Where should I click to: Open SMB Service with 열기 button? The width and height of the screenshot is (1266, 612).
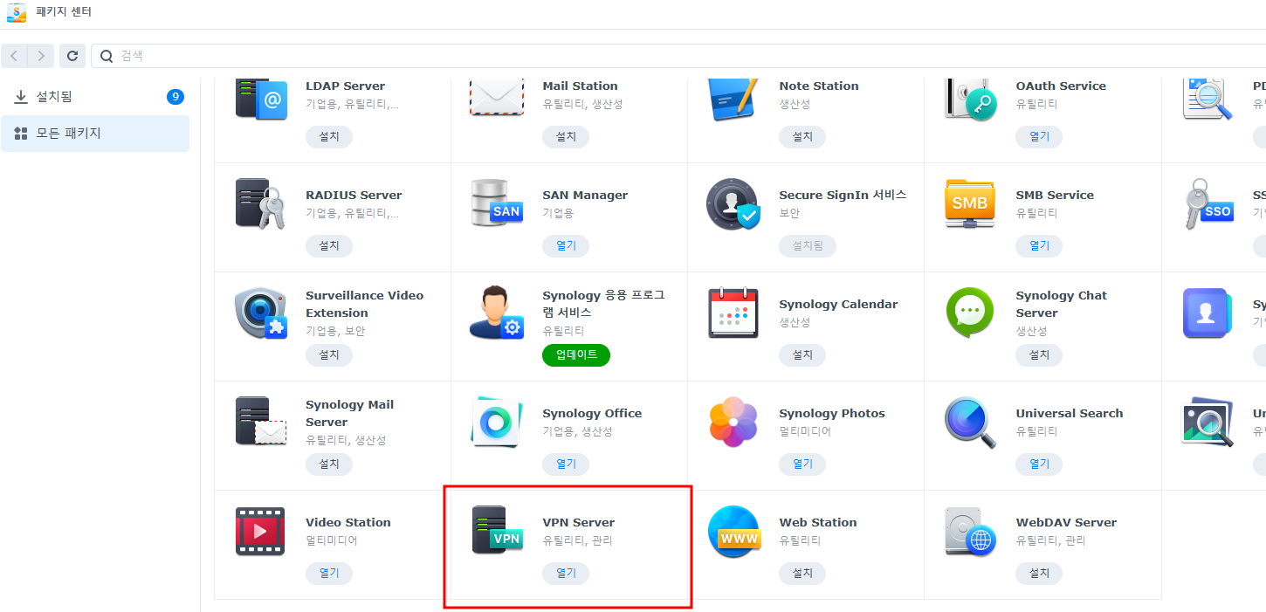tap(1039, 246)
